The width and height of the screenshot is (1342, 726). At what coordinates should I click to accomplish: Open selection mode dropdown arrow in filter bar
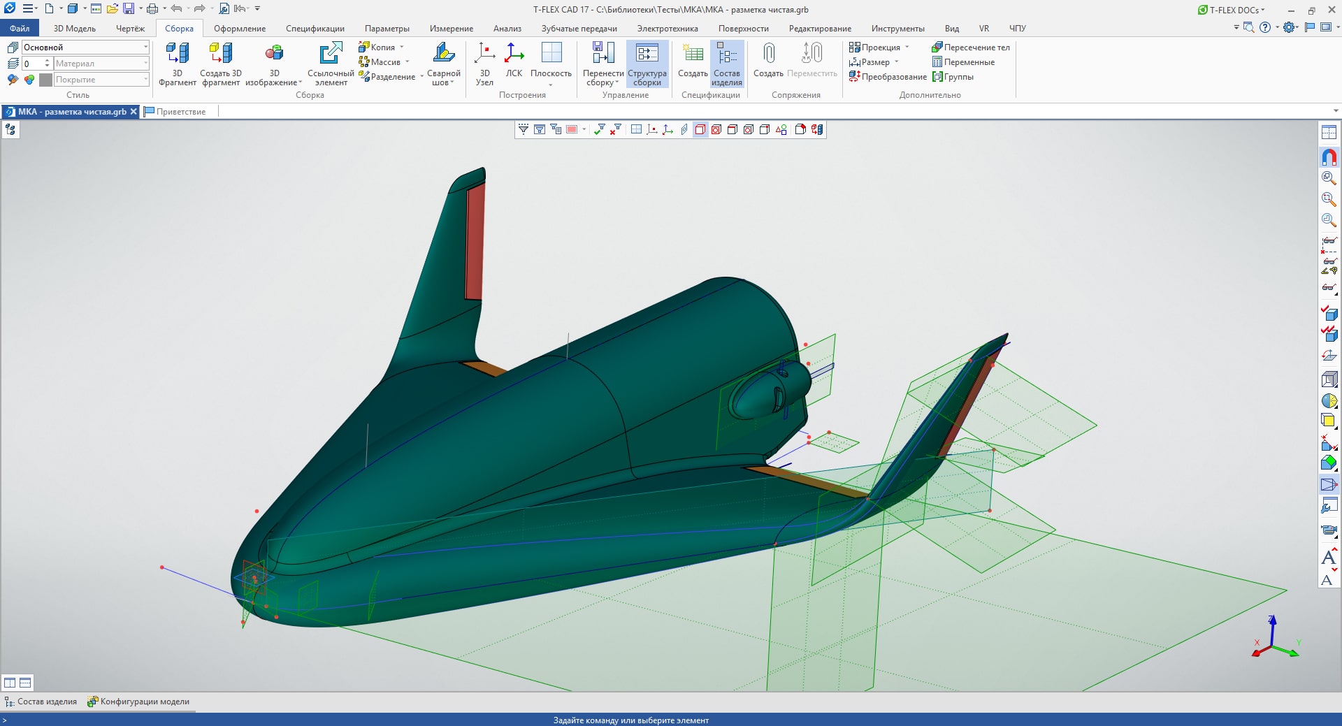tap(584, 129)
